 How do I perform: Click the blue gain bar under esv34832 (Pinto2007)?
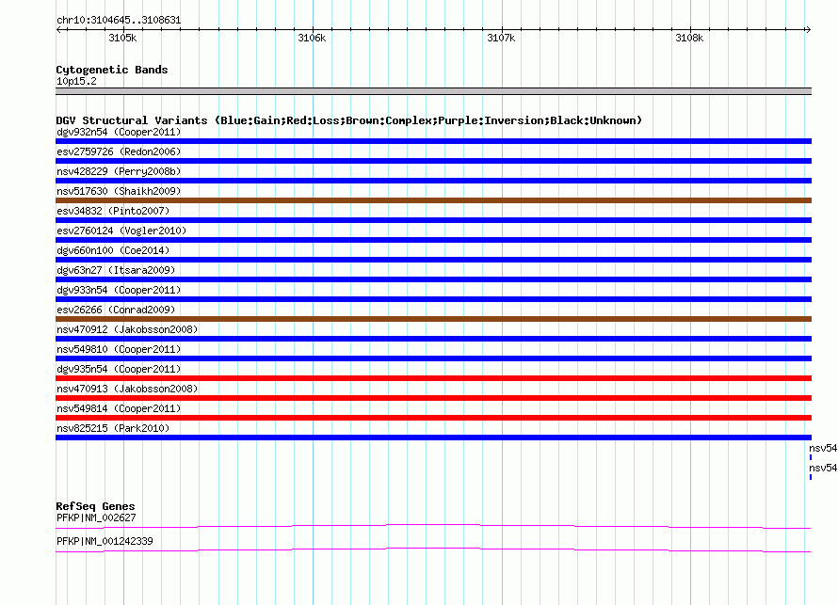point(433,220)
